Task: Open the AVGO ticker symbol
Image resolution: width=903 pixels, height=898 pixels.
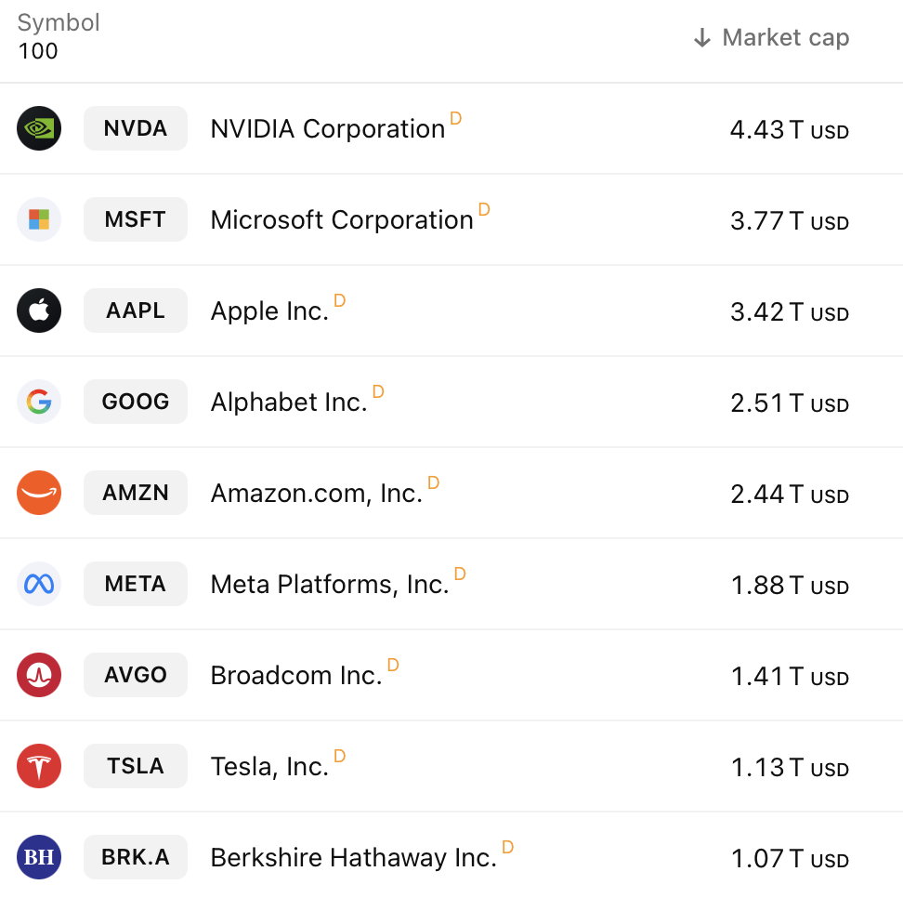Action: tap(136, 675)
